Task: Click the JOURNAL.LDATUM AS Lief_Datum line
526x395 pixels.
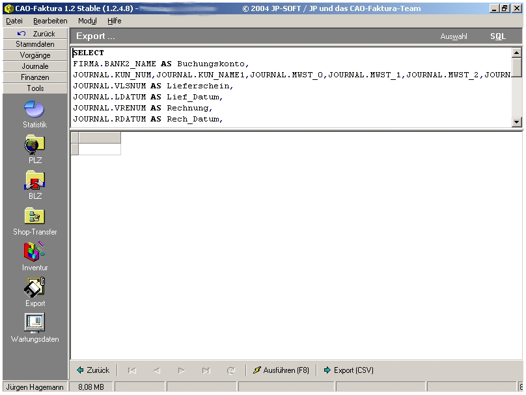Action: 148,97
